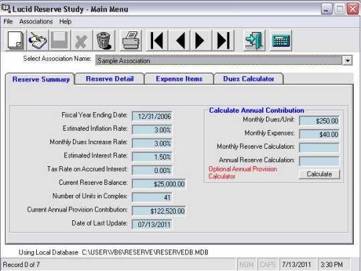
Task: Go to the last record arrow
Action: pyautogui.click(x=223, y=41)
